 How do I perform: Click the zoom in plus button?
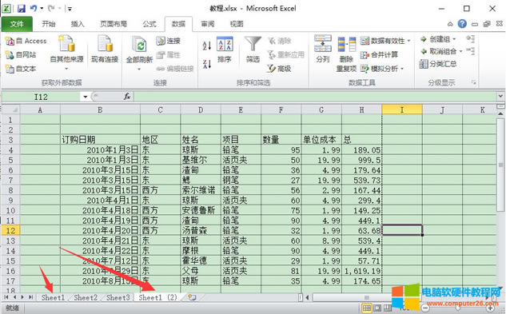click(x=490, y=308)
